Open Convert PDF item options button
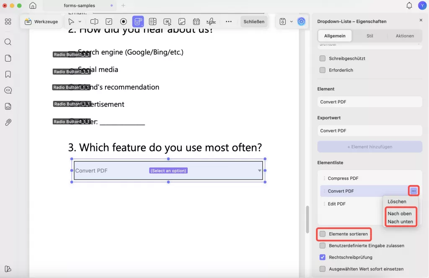 413,191
